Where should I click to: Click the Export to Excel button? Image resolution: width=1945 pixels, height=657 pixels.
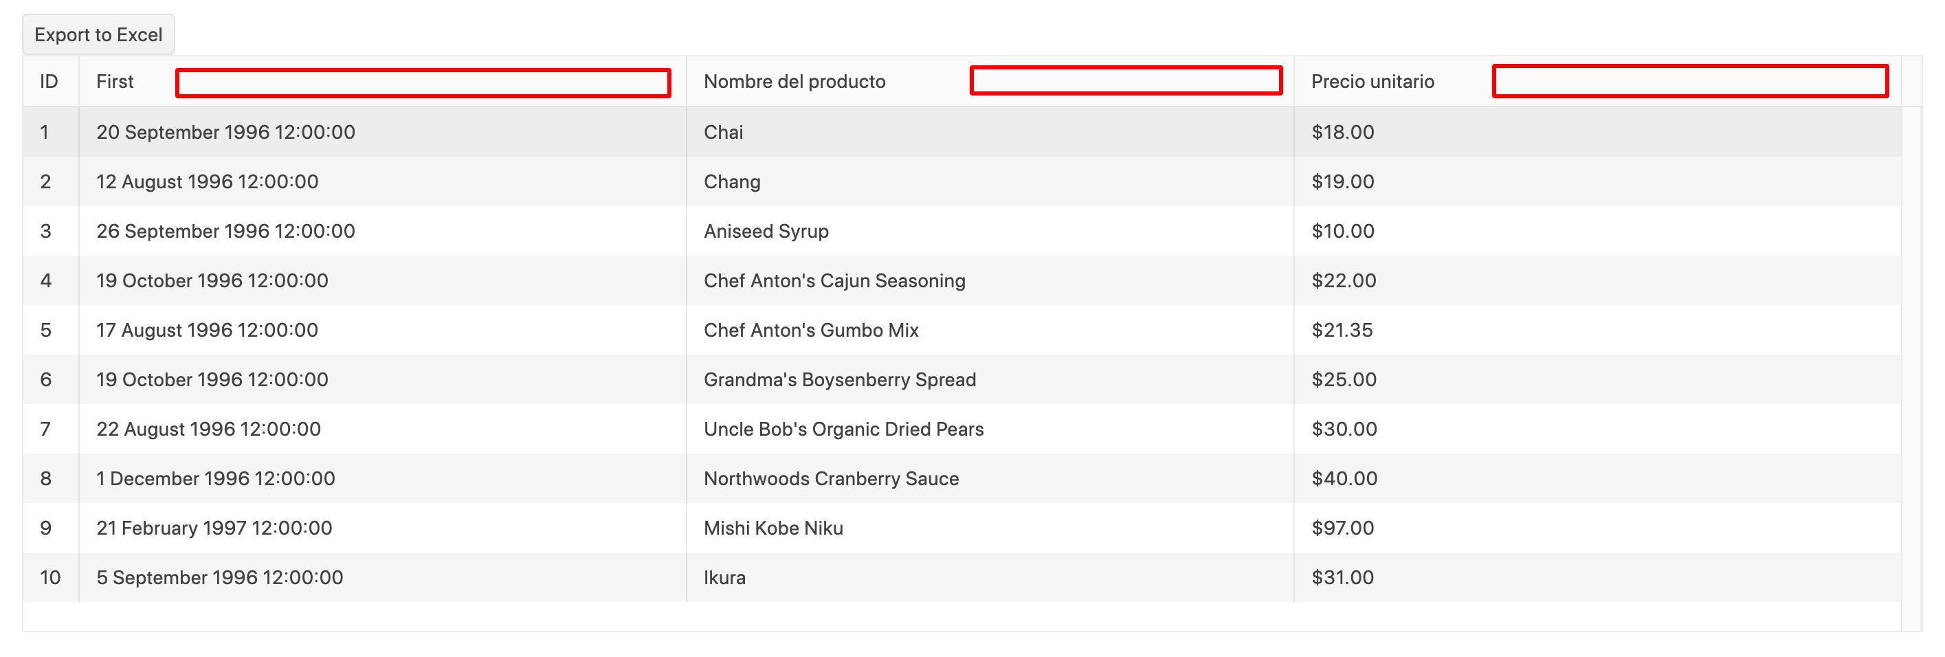coord(98,35)
